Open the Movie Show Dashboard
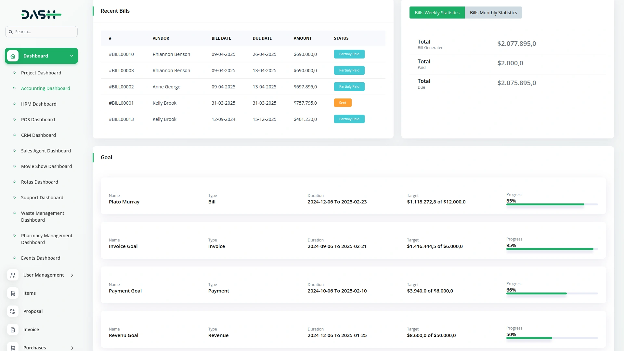This screenshot has height=351, width=624. (x=46, y=166)
